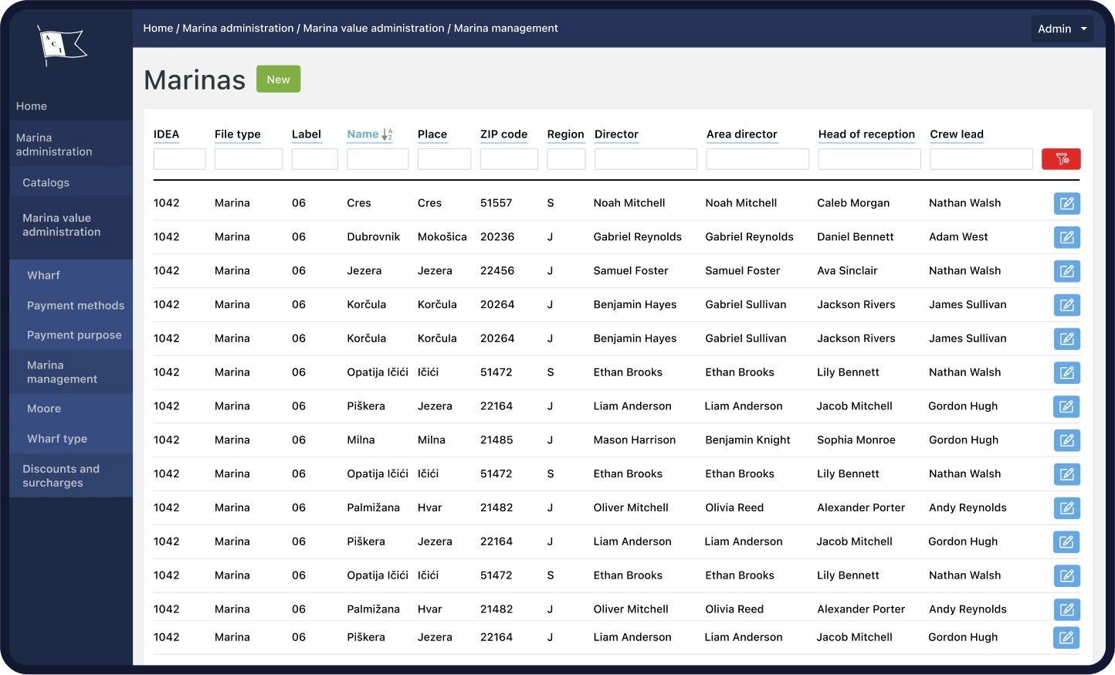Sort by Place column header

pyautogui.click(x=432, y=134)
